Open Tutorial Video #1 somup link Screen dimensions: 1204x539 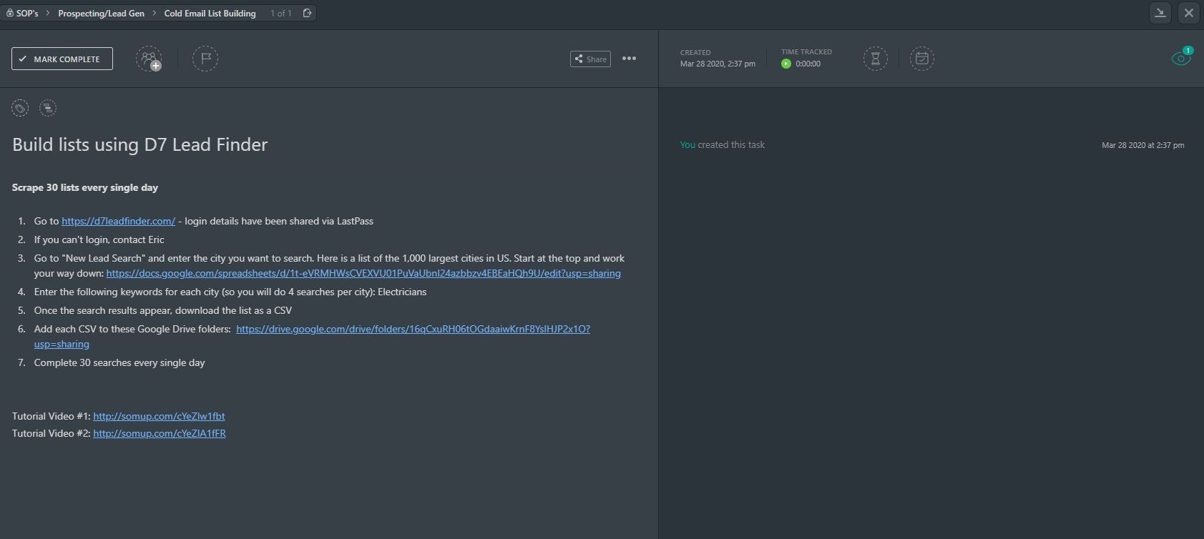tap(159, 416)
